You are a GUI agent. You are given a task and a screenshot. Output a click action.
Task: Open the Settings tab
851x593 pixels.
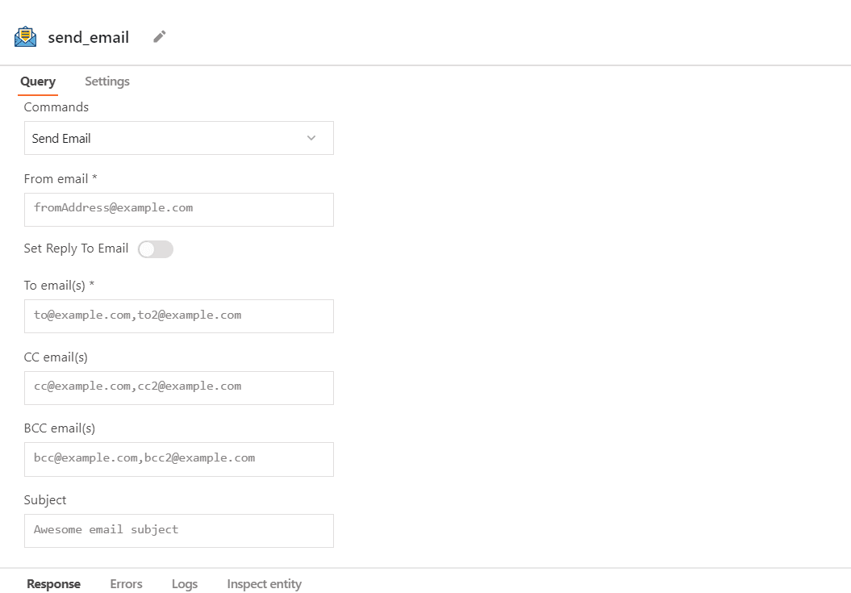click(107, 81)
